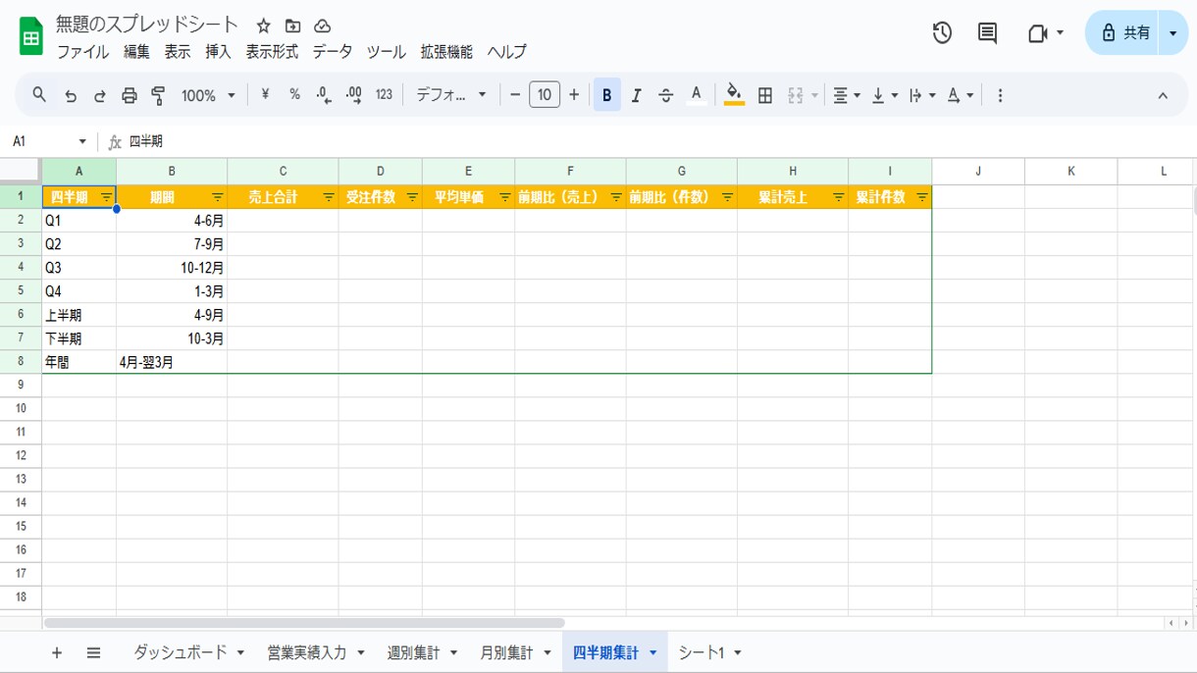Check the cloud save status icon
Image resolution: width=1197 pixels, height=673 pixels.
point(322,26)
